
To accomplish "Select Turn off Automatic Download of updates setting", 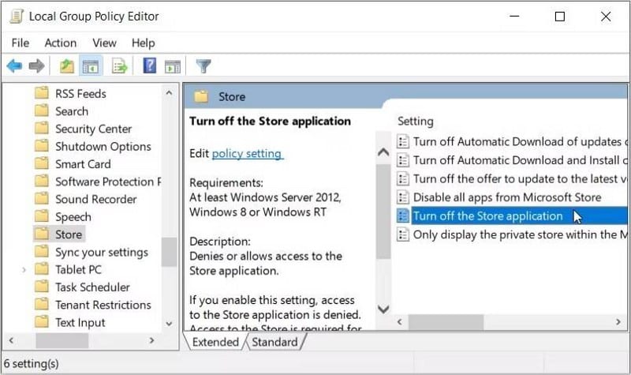I will pos(520,141).
